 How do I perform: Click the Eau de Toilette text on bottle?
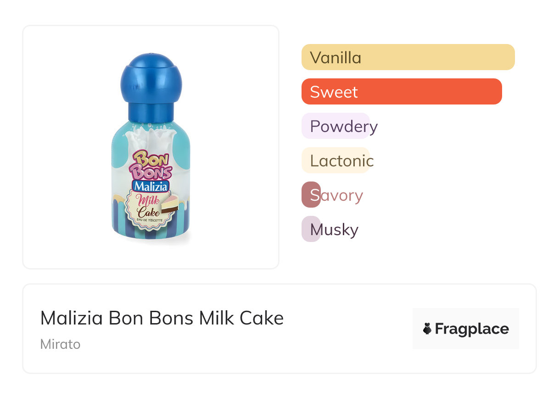click(149, 220)
